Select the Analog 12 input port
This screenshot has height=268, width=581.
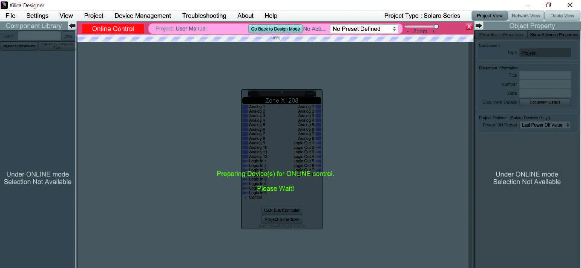[245, 156]
